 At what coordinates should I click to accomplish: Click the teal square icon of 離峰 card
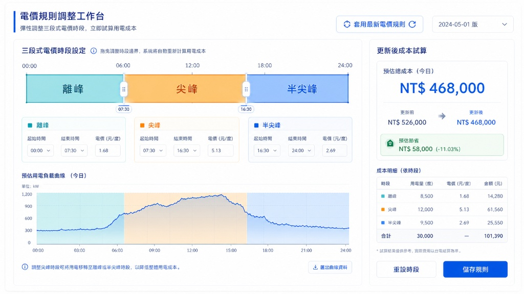pos(30,126)
